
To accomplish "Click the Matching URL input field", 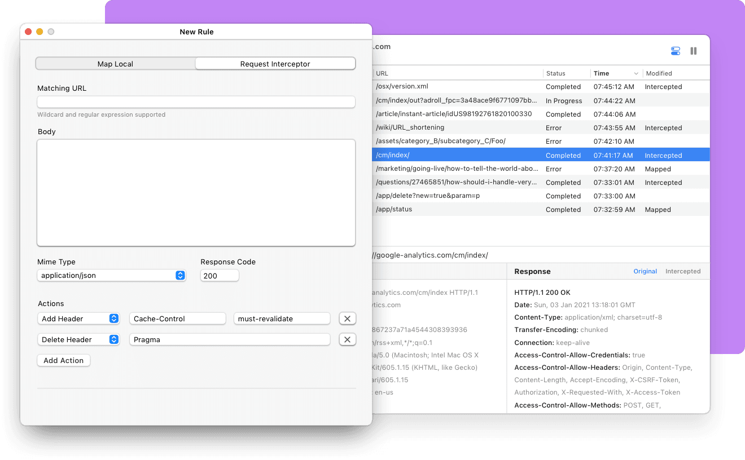I will tap(196, 102).
